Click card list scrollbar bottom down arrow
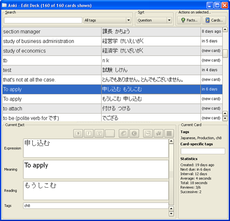230x221 pixels. (225, 118)
